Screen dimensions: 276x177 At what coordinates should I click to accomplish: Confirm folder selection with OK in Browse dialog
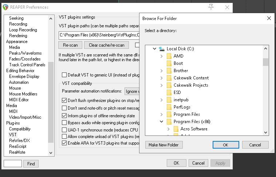[x=226, y=145]
